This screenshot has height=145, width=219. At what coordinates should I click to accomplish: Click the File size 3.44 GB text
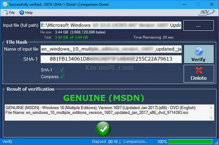point(73,32)
